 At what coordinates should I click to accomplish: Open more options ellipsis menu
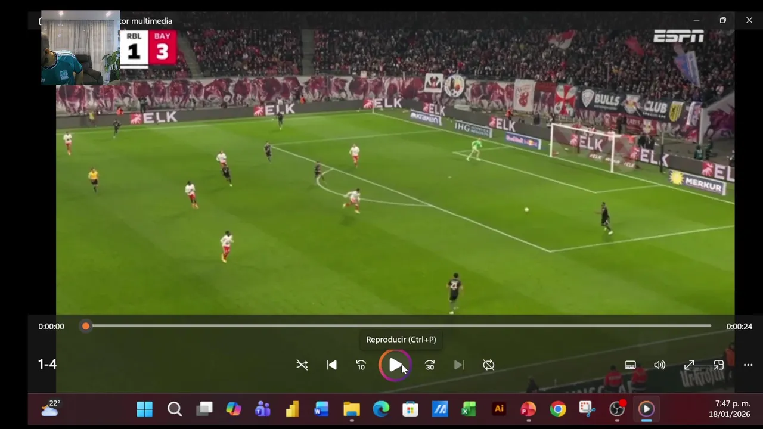748,365
